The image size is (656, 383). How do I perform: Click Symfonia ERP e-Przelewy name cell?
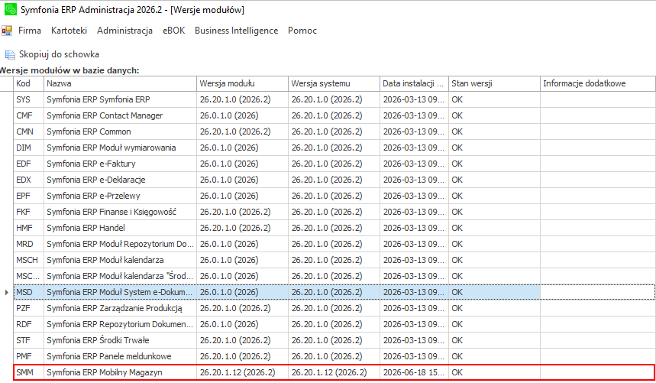(x=120, y=196)
